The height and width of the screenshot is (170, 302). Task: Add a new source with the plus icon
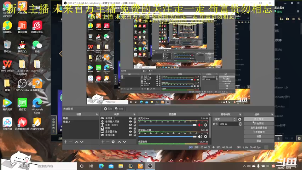click(x=103, y=142)
